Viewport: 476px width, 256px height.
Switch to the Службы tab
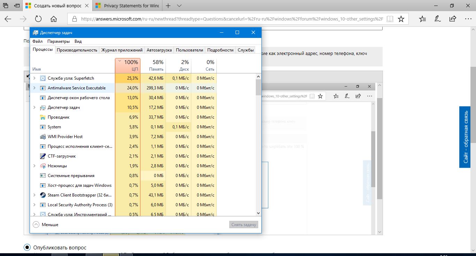point(246,50)
